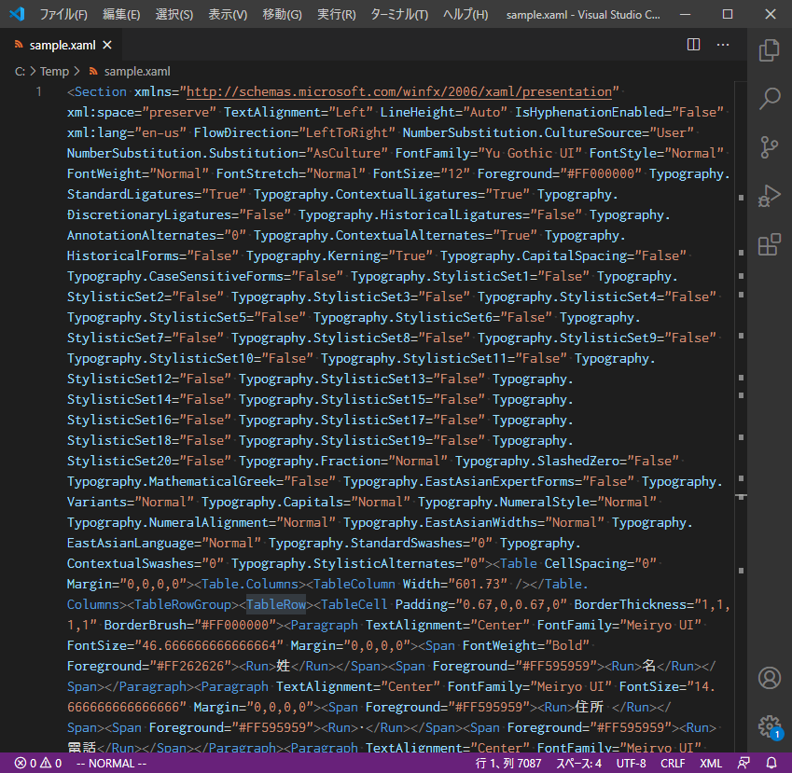Select the sample.xaml editor tab
The image size is (792, 773).
point(63,45)
